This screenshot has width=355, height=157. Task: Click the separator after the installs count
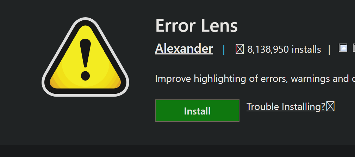(329, 50)
